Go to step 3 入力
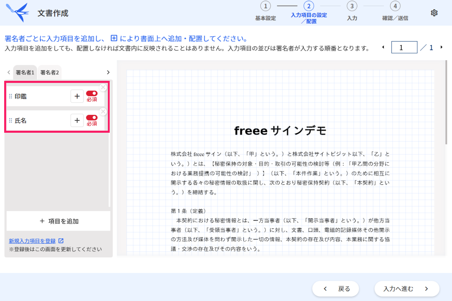 point(352,12)
